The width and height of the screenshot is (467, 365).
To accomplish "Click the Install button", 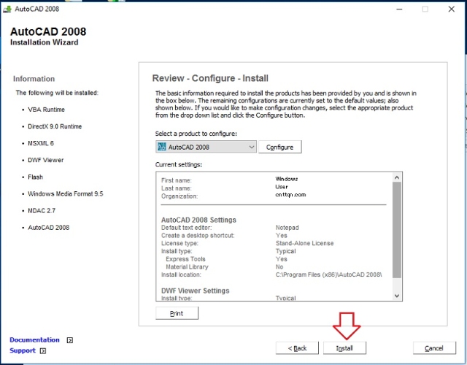I will pos(344,348).
